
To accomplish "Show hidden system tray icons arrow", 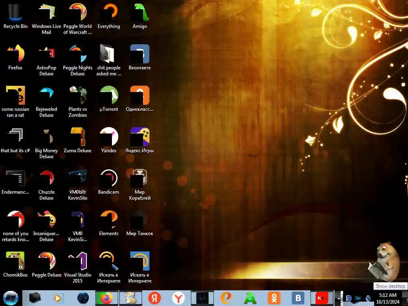I will coord(339,298).
